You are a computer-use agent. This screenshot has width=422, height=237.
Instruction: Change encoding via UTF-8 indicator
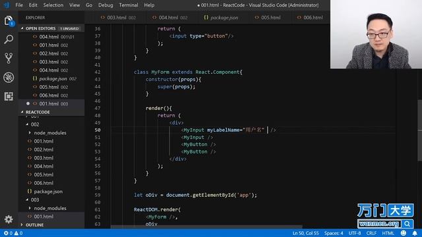(355, 233)
